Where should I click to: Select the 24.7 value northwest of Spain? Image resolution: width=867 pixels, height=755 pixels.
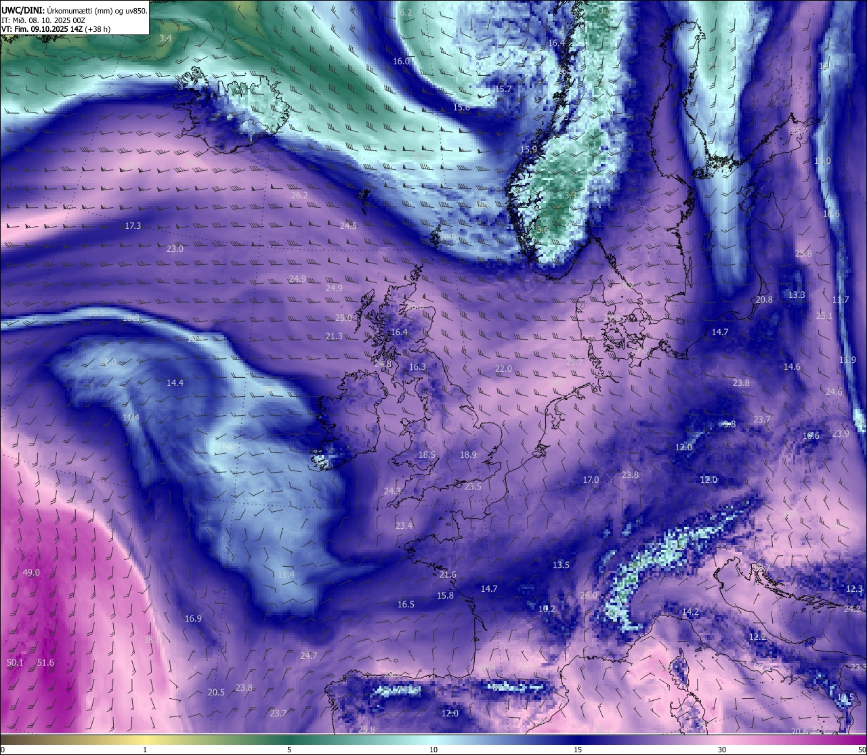tap(308, 655)
